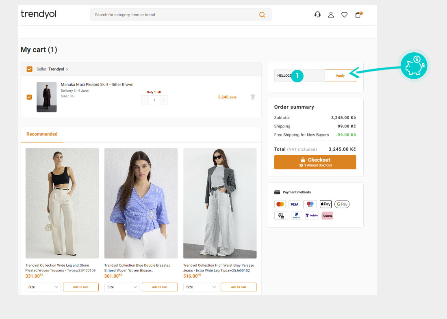Focus the search for category field
447x319 pixels.
tap(181, 15)
